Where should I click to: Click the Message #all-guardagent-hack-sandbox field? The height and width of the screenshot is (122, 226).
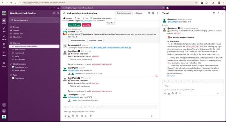pos(110,112)
